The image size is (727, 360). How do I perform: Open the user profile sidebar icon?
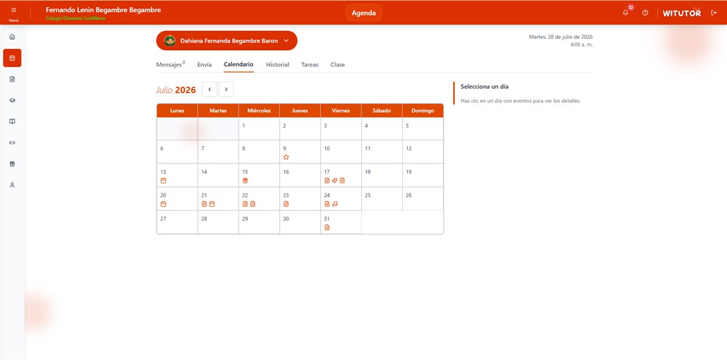click(x=12, y=185)
